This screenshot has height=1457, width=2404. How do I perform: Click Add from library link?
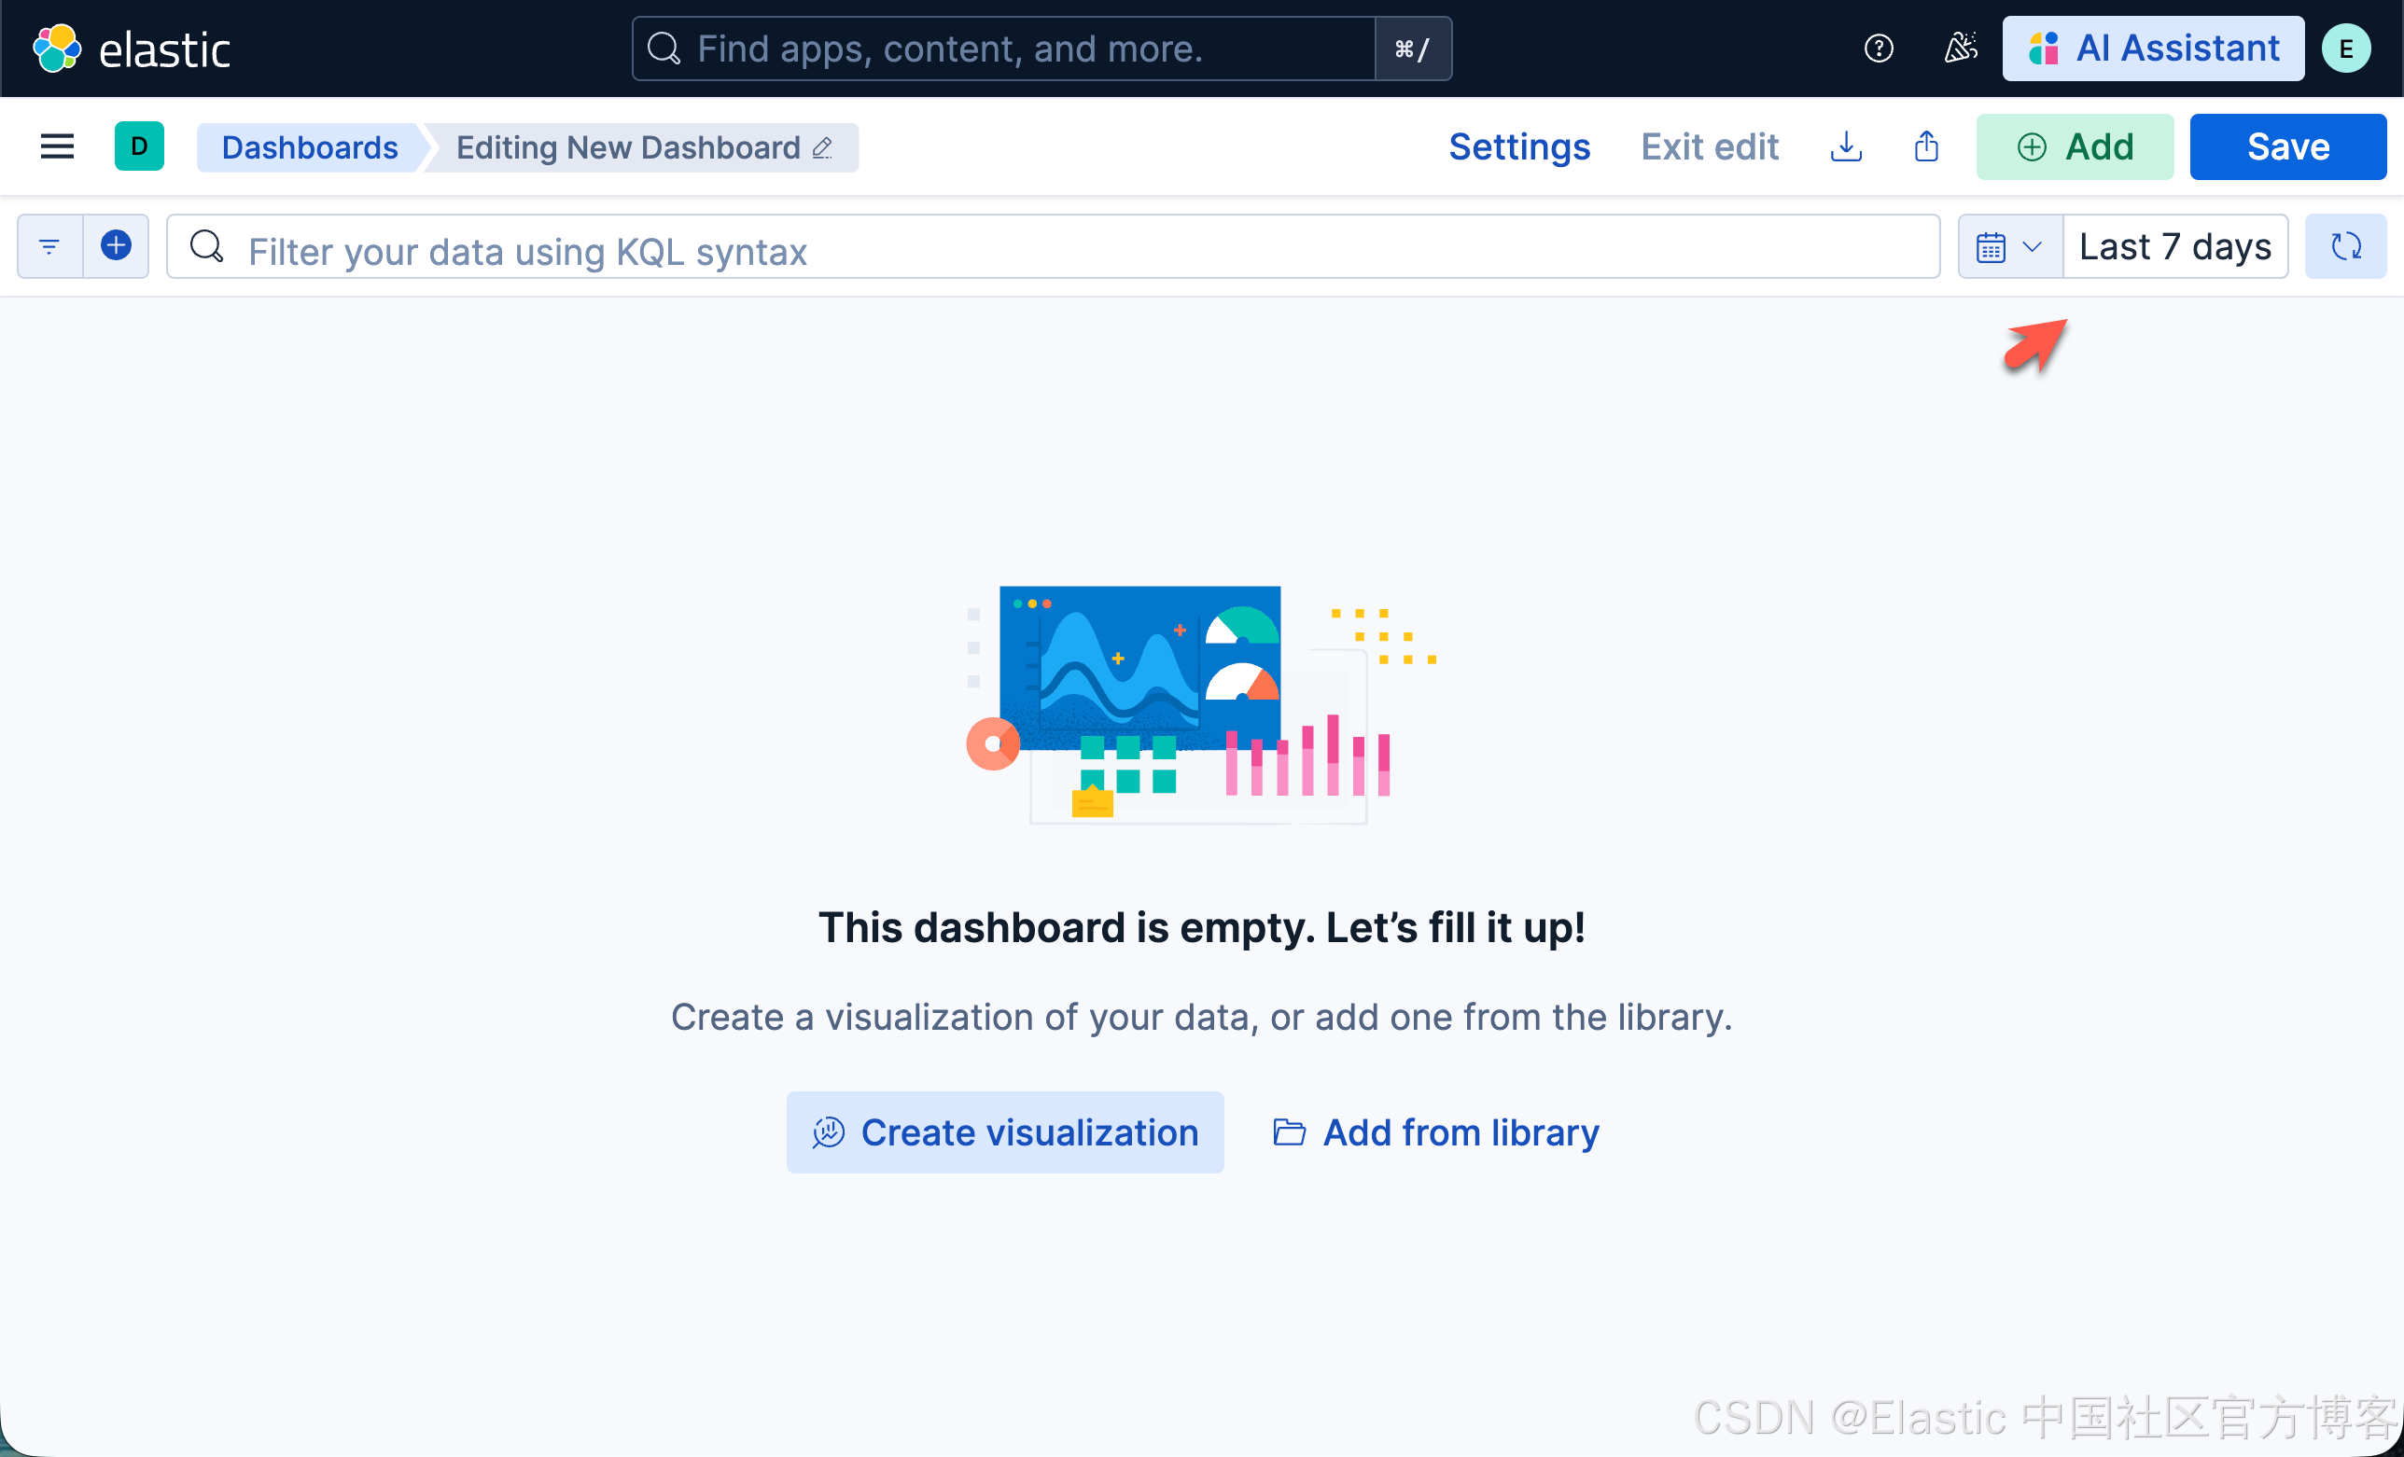pyautogui.click(x=1436, y=1132)
